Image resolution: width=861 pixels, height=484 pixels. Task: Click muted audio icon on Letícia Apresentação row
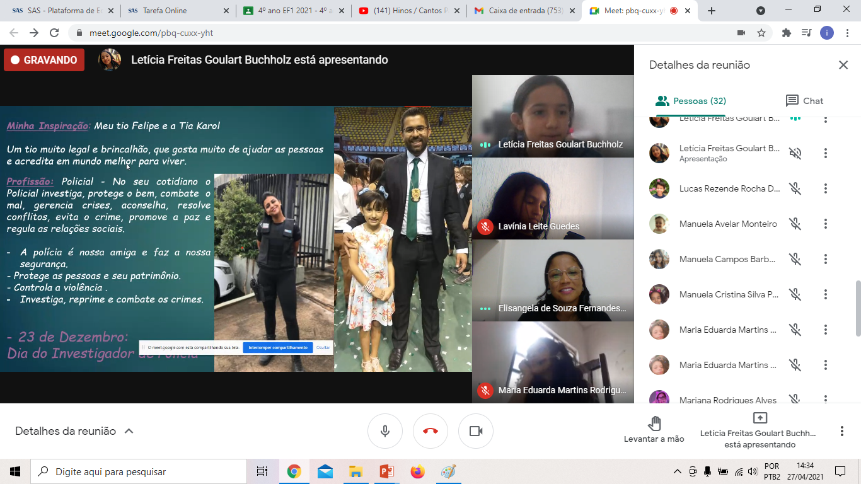click(795, 153)
